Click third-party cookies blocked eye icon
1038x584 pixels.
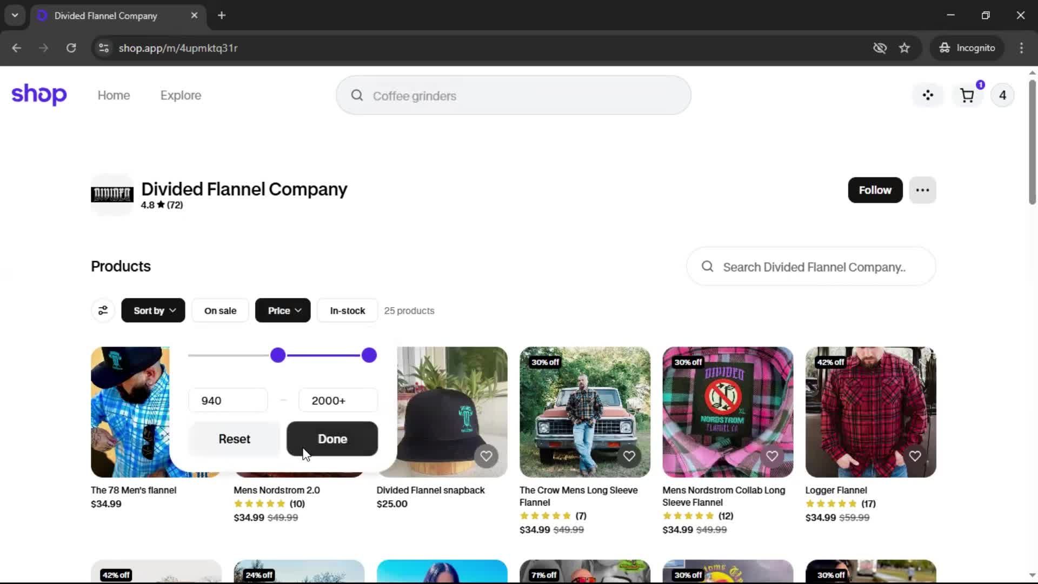880,48
